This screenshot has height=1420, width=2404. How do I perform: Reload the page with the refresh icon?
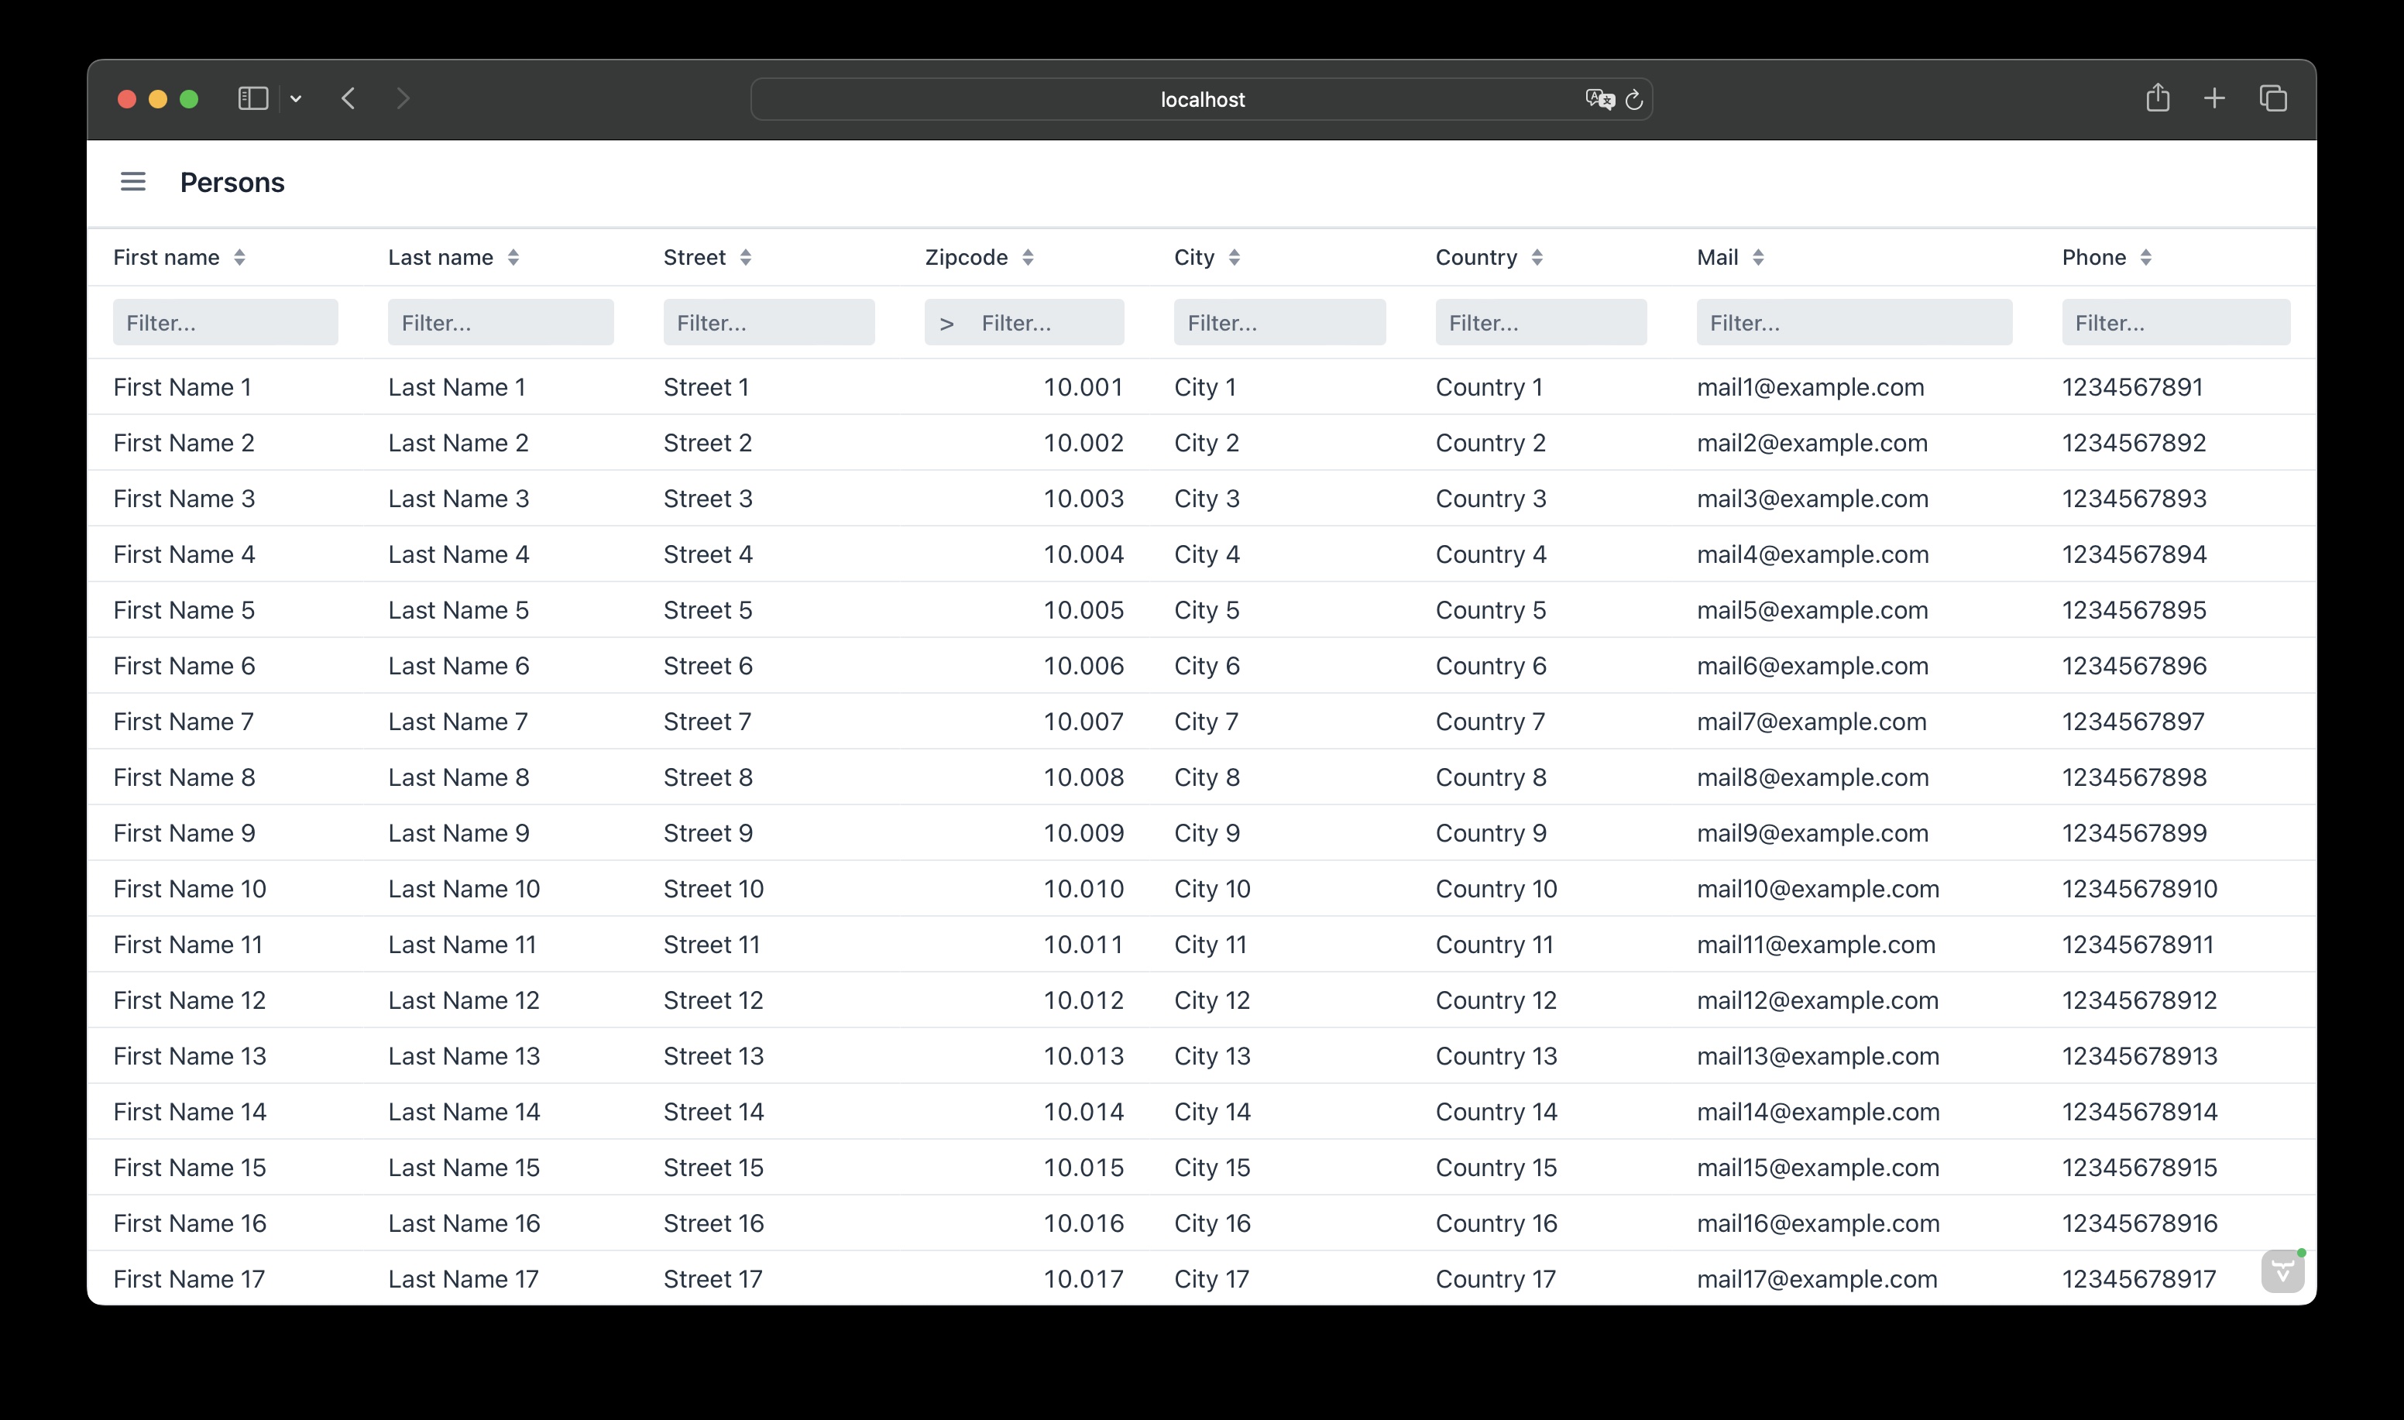[x=1635, y=100]
